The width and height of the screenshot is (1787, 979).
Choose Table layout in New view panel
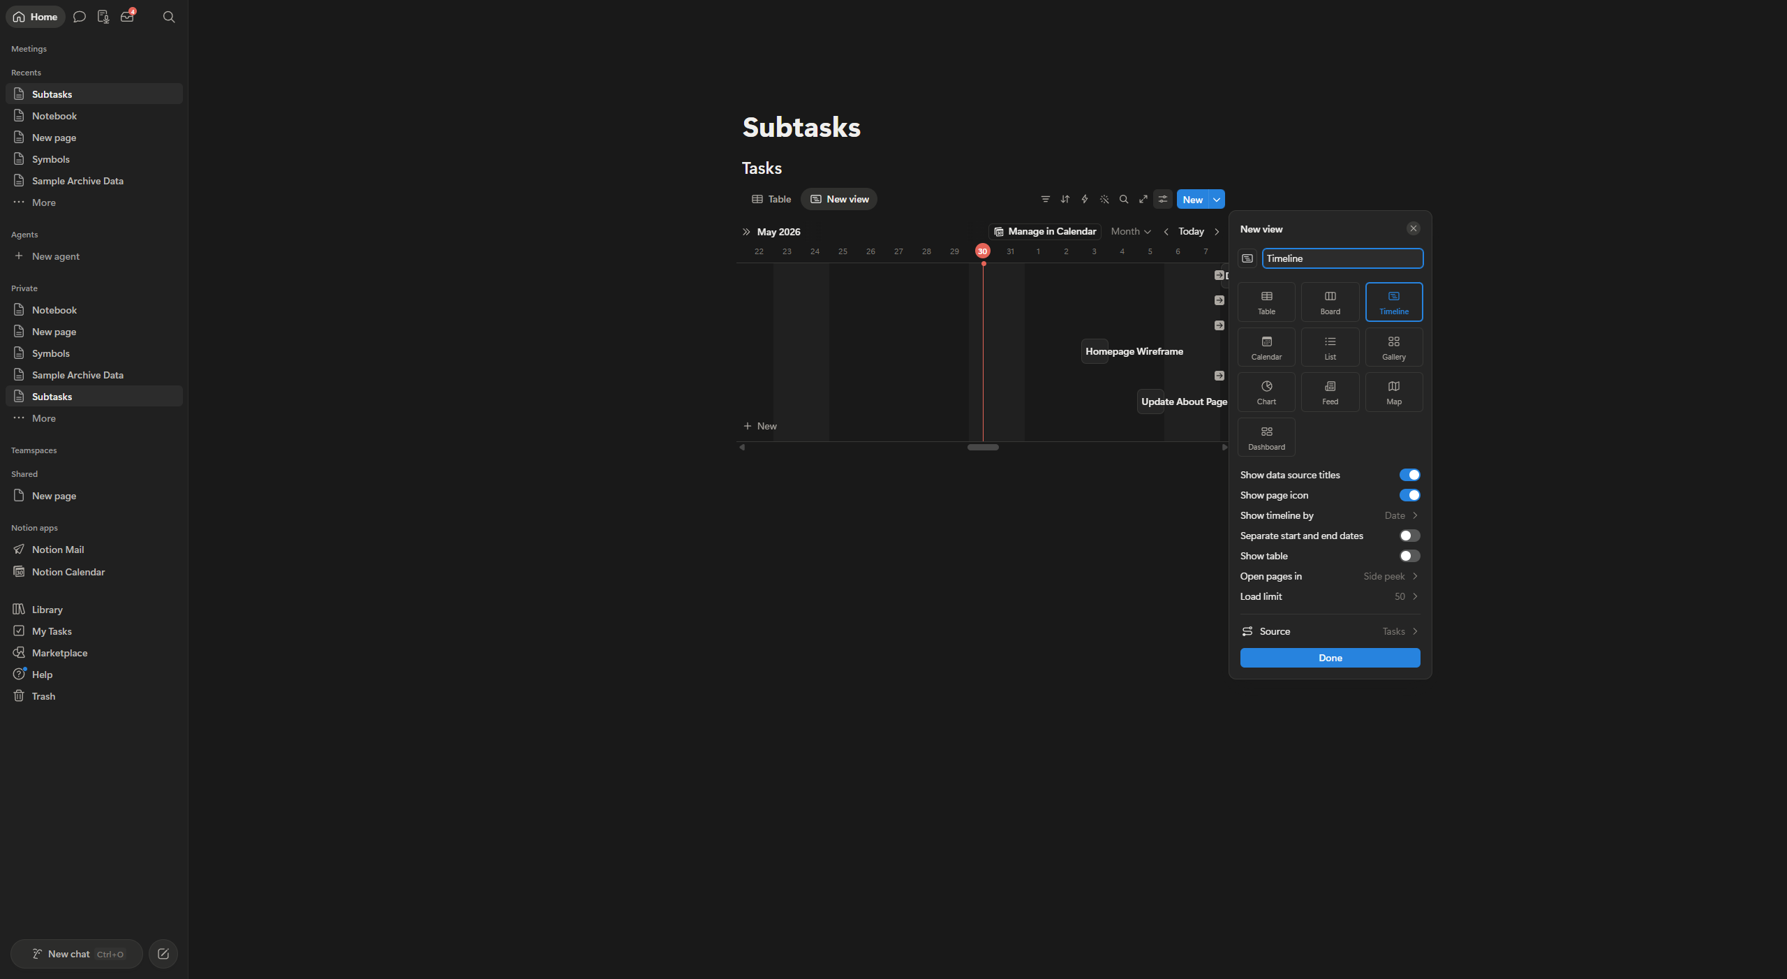[x=1266, y=302]
